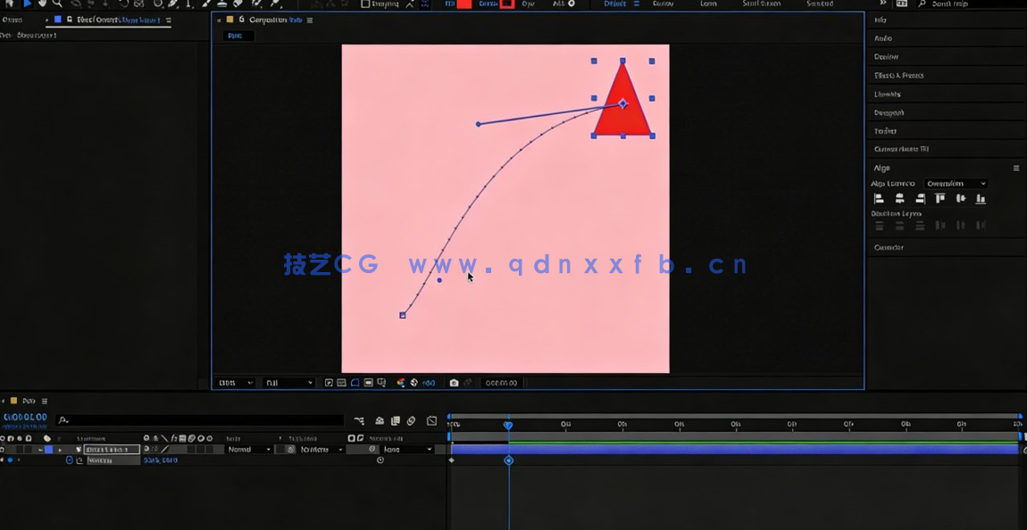Viewport: 1027px width, 530px height.
Task: Open the Full resolution dropdown
Action: click(x=288, y=382)
